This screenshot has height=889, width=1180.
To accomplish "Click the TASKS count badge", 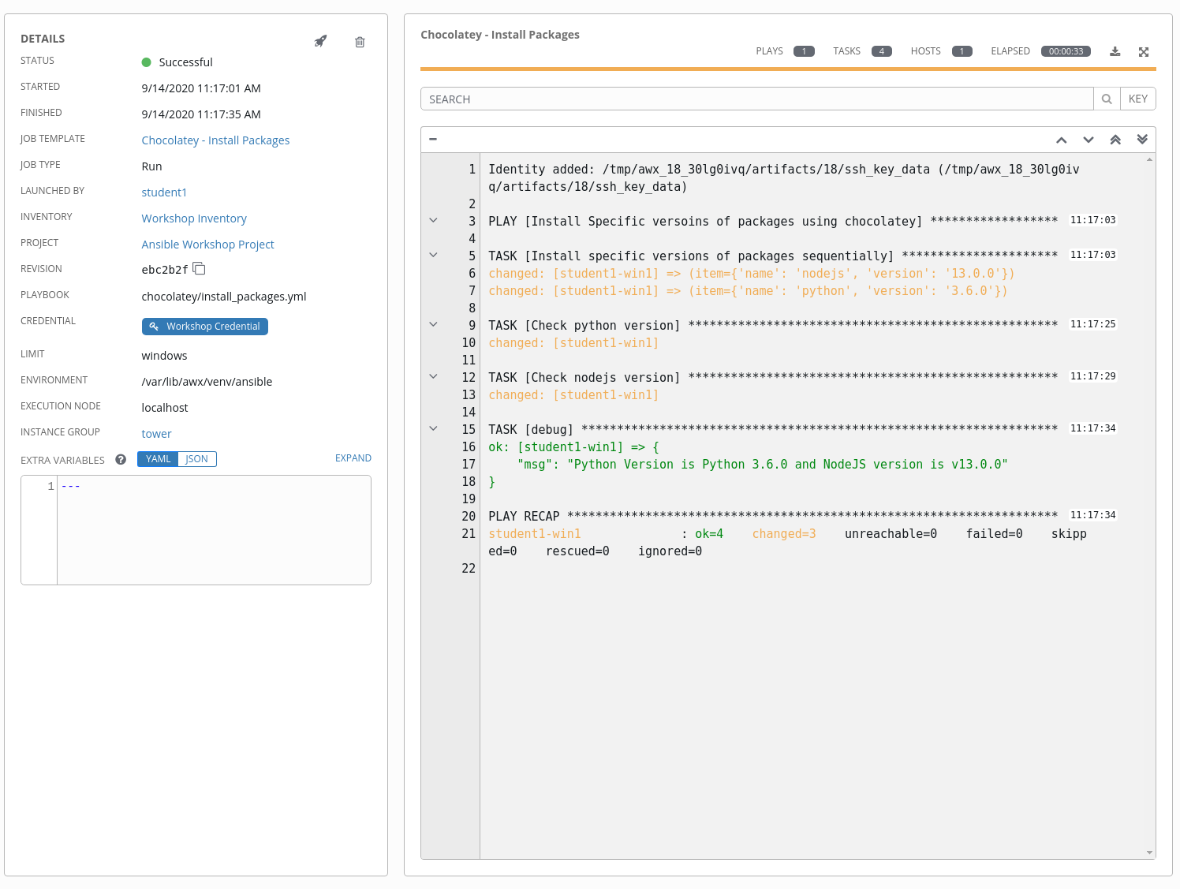I will [882, 51].
